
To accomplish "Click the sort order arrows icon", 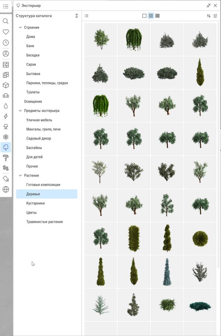I will pos(209,16).
